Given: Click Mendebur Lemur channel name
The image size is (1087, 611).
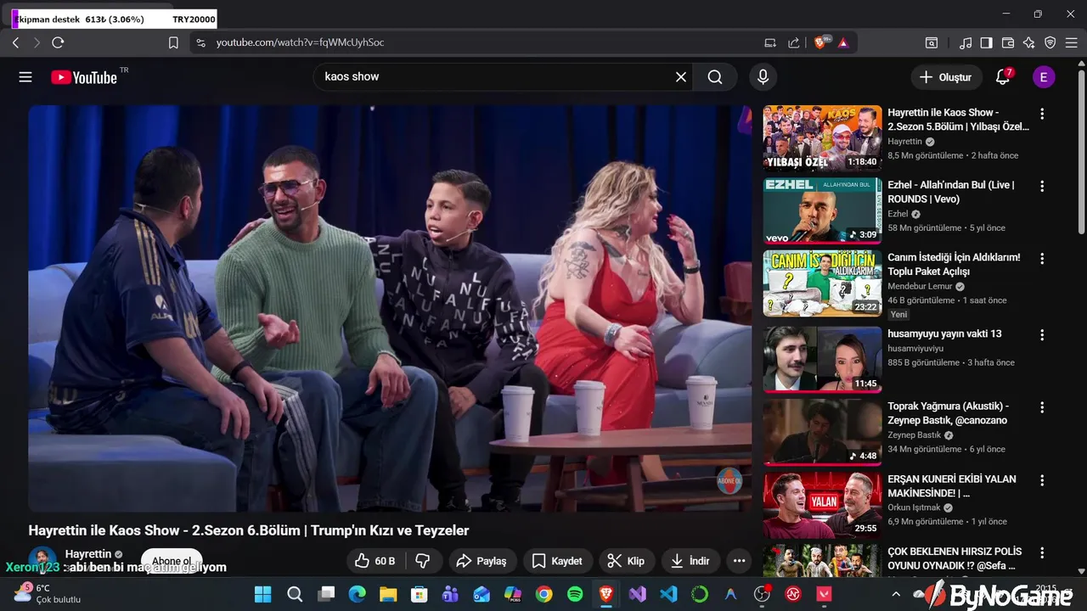Looking at the screenshot, I should [x=920, y=287].
